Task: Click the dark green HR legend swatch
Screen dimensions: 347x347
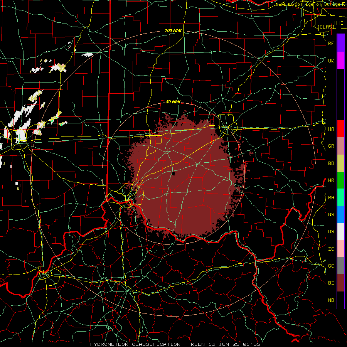Action: click(340, 180)
